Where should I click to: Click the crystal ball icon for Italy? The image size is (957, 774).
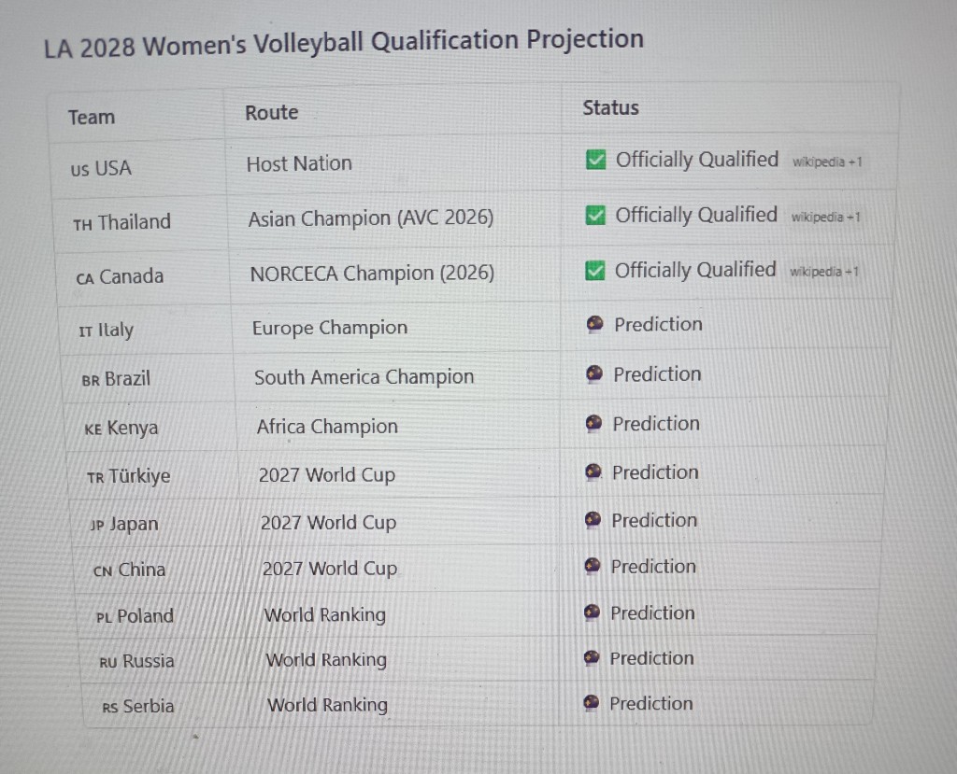tap(594, 324)
